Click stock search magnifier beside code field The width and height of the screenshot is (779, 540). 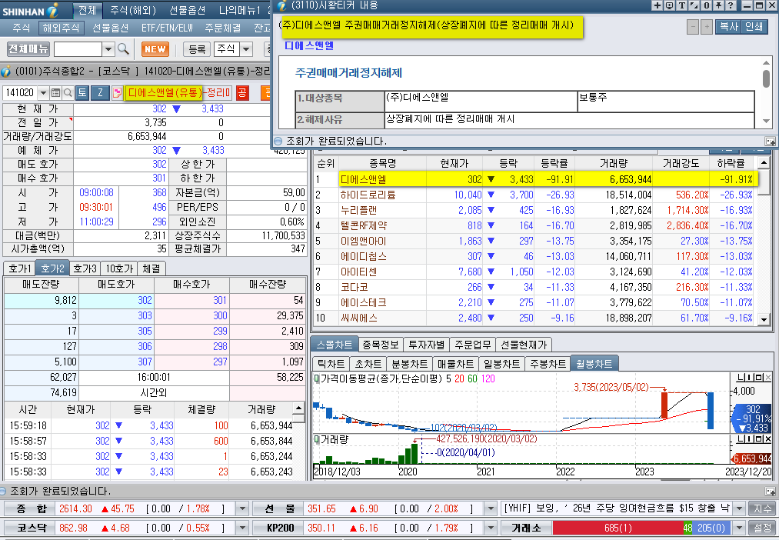[x=67, y=93]
